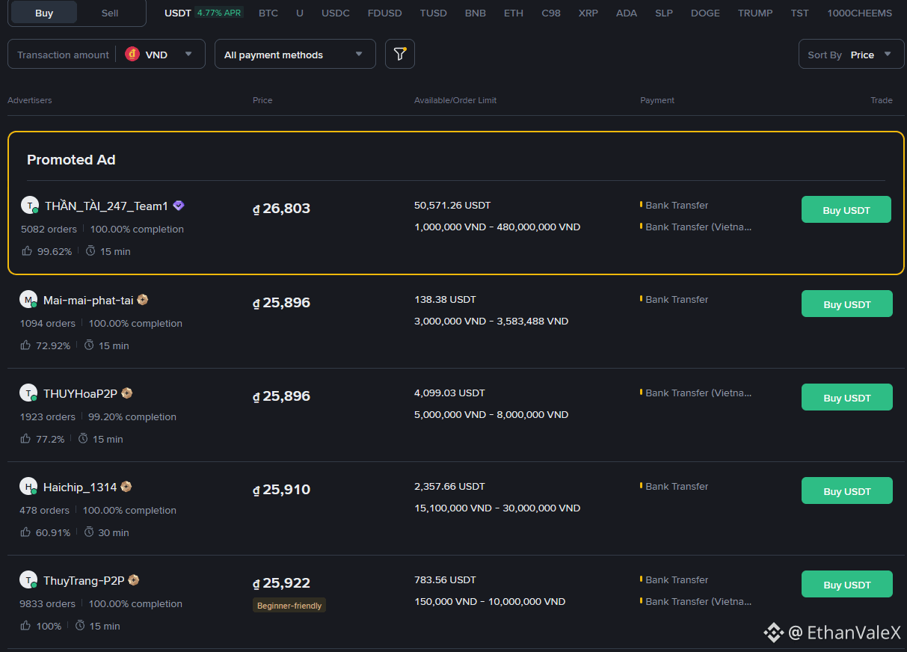Open THẦN_TÀI_247_Team1 advertiser profile
Image resolution: width=907 pixels, height=652 pixels.
coord(106,206)
